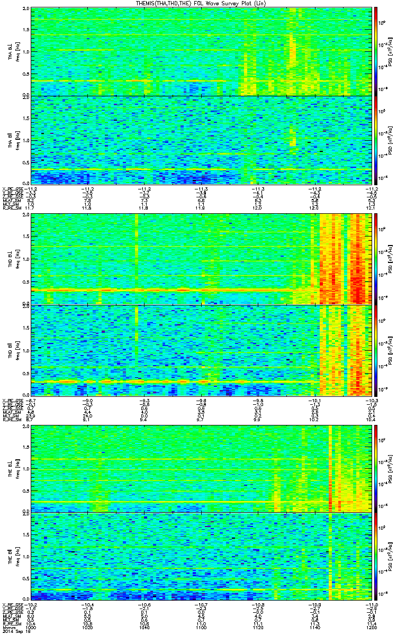Click the 1.0 tick on THD B-perpendicular frequency axis
This screenshot has width=397, height=635.
tap(26, 260)
